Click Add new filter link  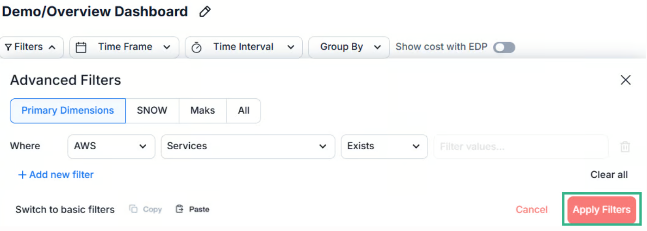56,175
